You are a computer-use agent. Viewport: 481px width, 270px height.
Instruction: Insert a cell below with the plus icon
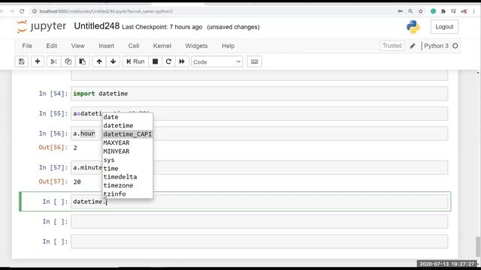(38, 61)
